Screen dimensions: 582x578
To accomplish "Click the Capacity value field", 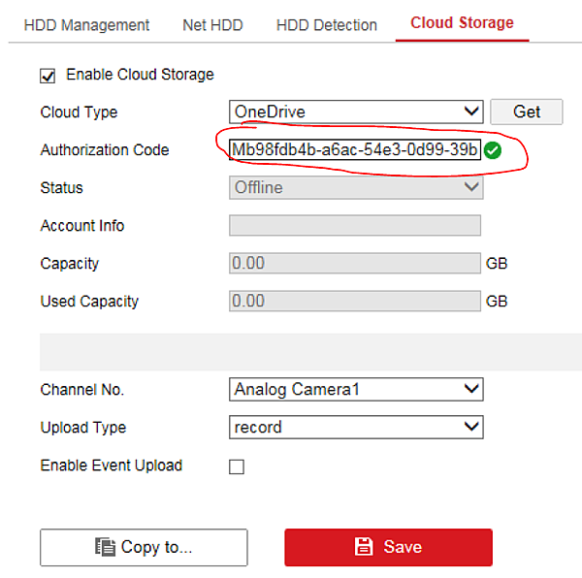I will [355, 263].
